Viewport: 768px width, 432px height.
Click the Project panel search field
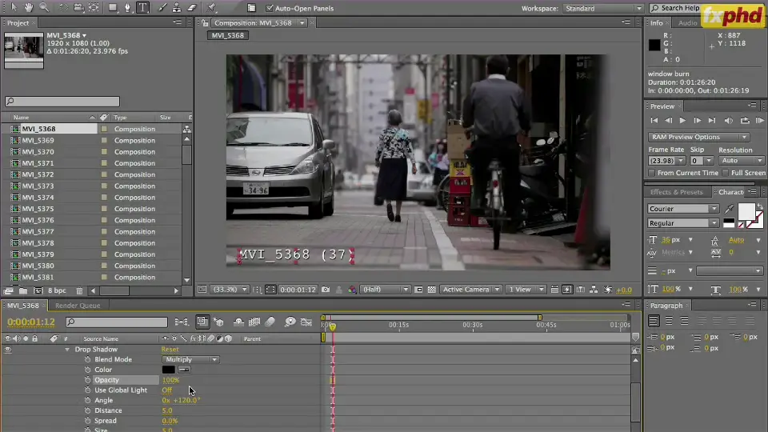[x=62, y=102]
